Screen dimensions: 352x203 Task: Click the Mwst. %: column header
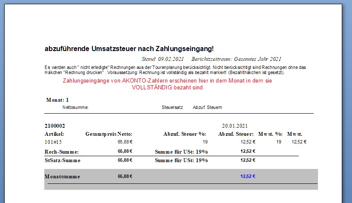[270, 134]
